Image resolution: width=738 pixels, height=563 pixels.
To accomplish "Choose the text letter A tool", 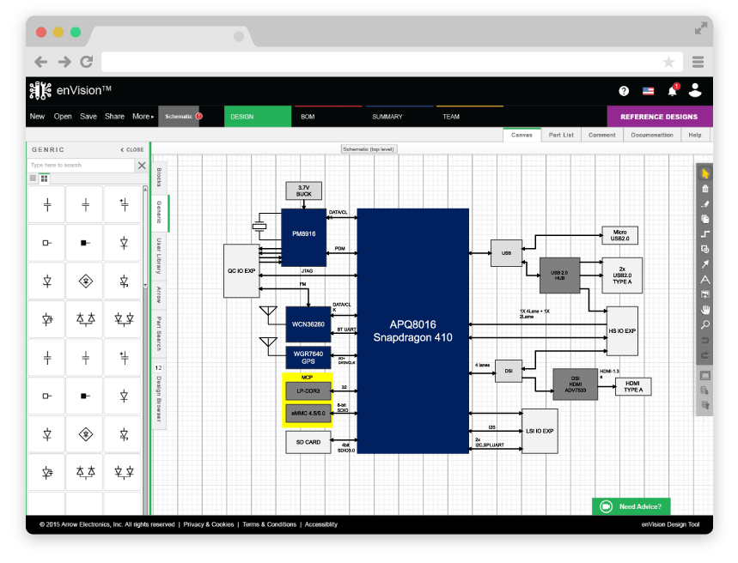I will pos(704,280).
